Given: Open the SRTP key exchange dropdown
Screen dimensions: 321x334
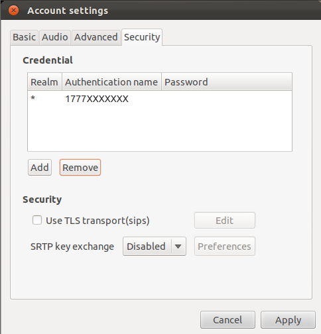Looking at the screenshot, I should 155,247.
